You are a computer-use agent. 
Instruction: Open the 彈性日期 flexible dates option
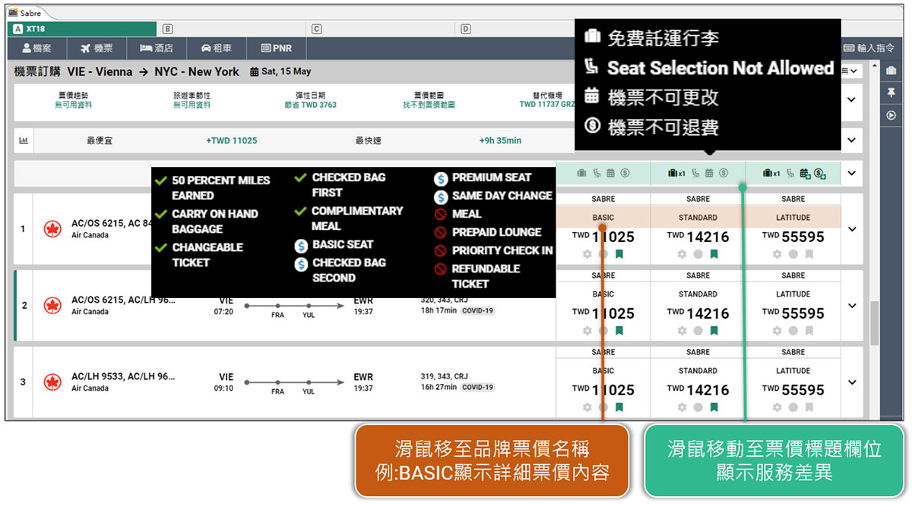pos(310,99)
